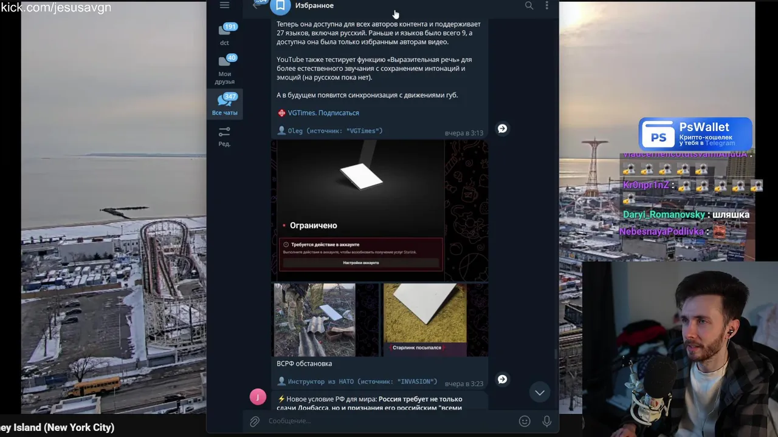Open the three-dot chat options menu
Image resolution: width=778 pixels, height=437 pixels.
pyautogui.click(x=546, y=5)
